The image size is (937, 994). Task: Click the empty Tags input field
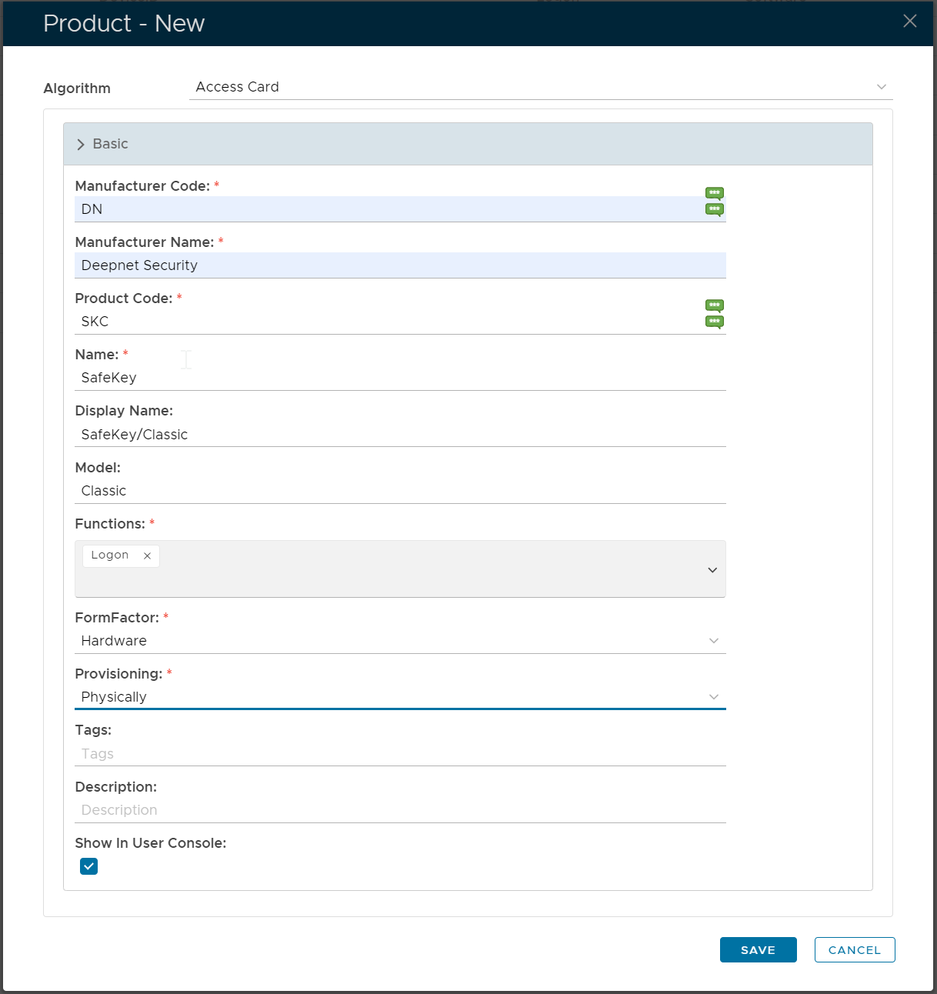[400, 754]
